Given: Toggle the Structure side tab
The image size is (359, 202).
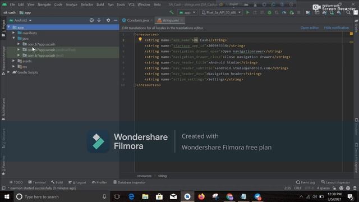Looking at the screenshot, I should pos(3,139).
